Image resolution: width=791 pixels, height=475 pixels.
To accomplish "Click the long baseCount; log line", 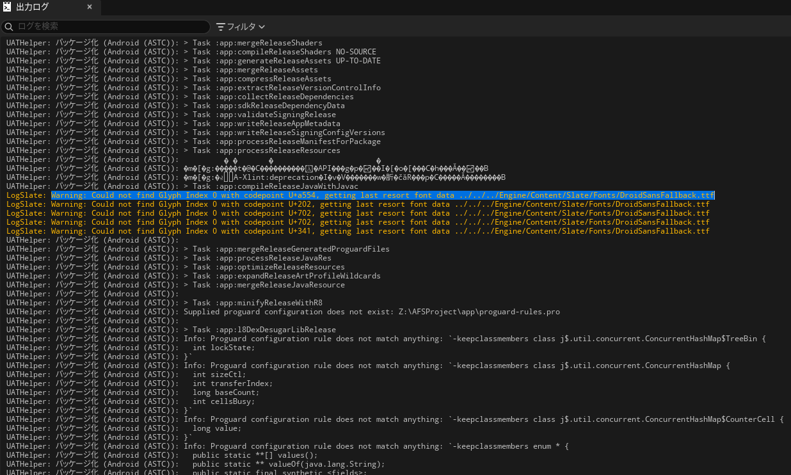I will tap(133, 392).
